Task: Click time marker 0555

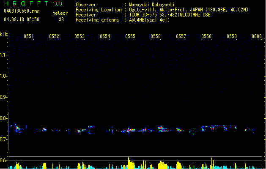Action: 130,36
